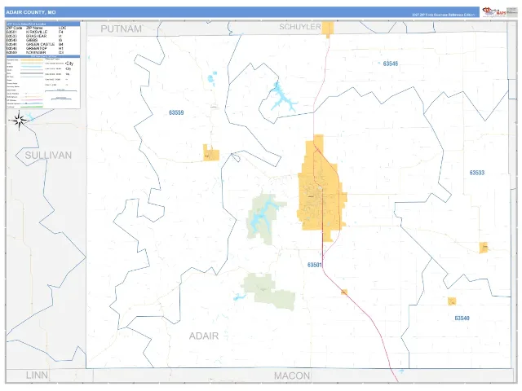Click the SCHUYLER county label
This screenshot has height=391, width=522.
299,27
